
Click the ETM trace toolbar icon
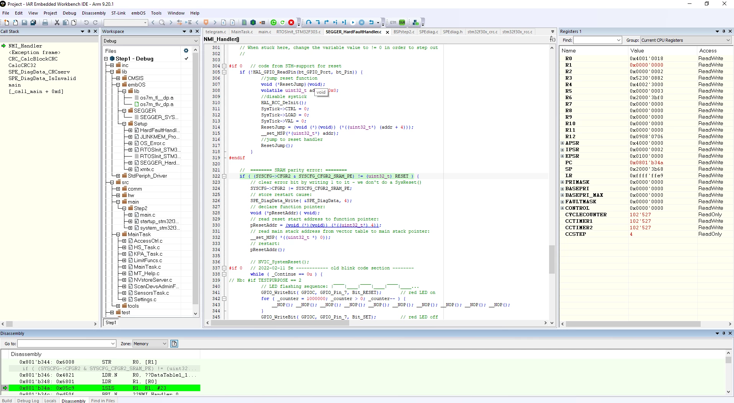[393, 23]
